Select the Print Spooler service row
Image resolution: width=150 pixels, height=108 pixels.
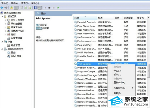click(110, 64)
